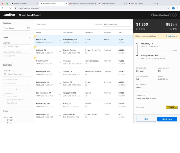
Task: Click the Motive logo in header
Action: tap(9, 15)
